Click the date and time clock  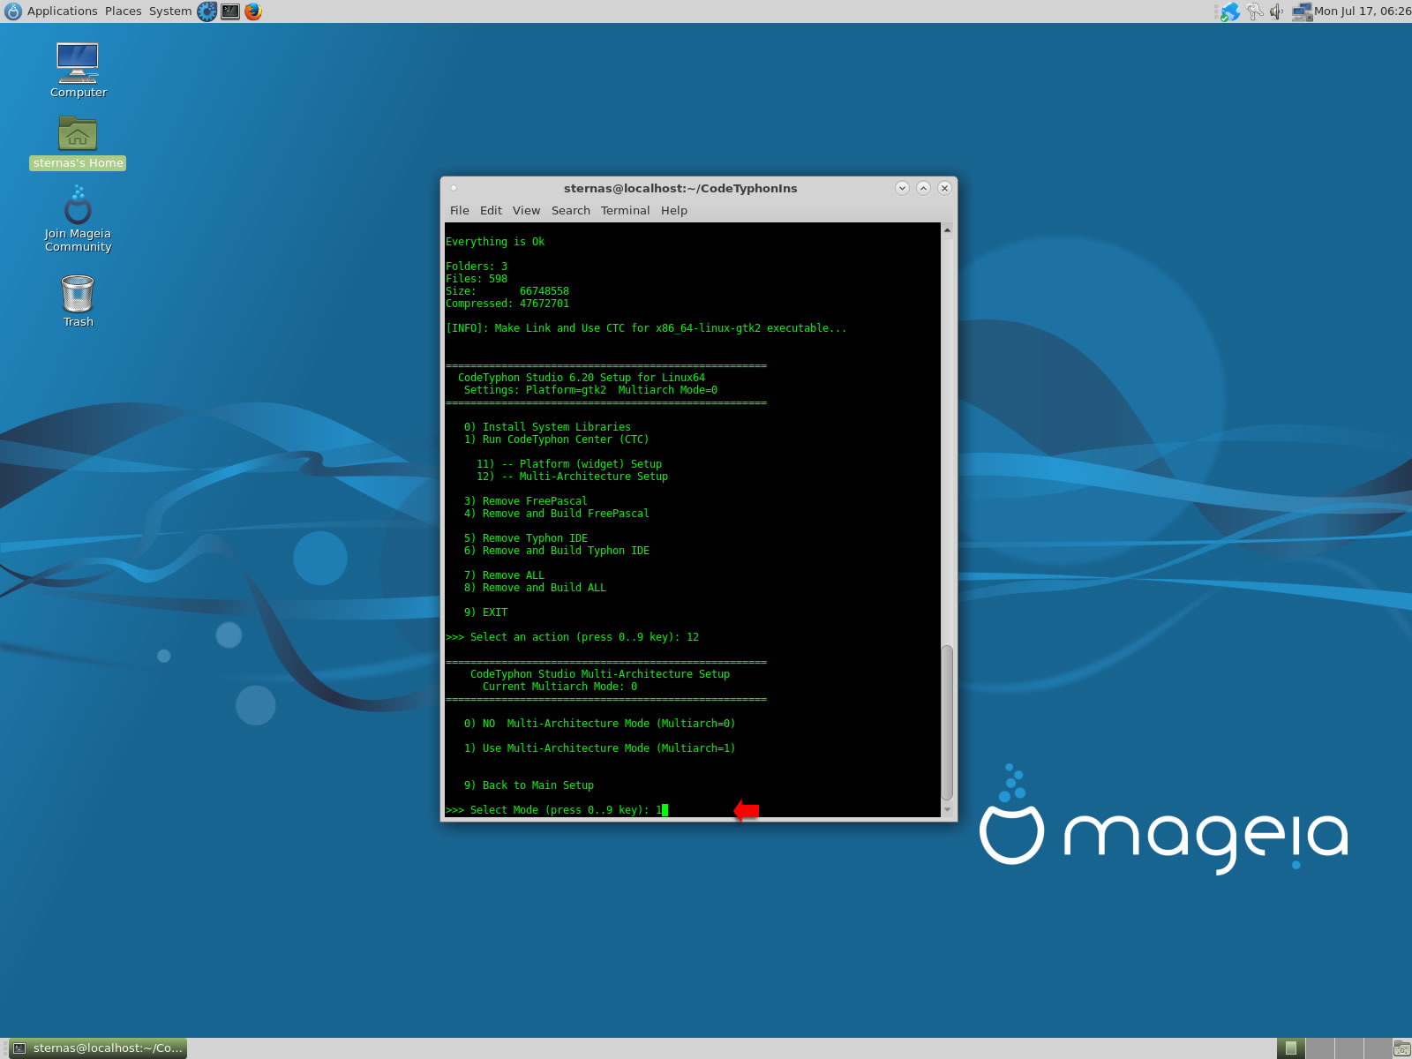click(1362, 11)
